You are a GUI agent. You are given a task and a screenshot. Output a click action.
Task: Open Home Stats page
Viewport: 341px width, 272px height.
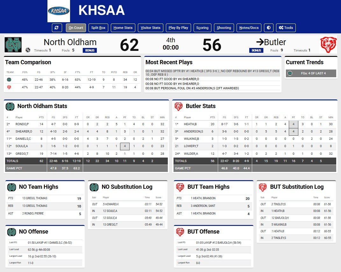click(123, 28)
